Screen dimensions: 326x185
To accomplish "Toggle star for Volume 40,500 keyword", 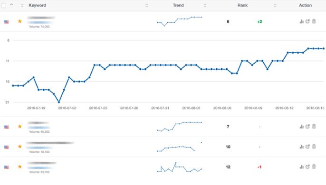I will (20, 126).
